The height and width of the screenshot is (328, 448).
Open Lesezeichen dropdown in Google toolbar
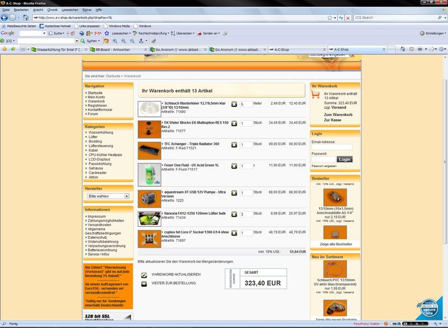[x=122, y=34]
